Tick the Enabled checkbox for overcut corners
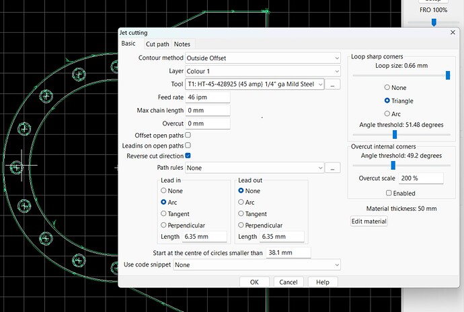The height and width of the screenshot is (312, 464). coord(389,193)
